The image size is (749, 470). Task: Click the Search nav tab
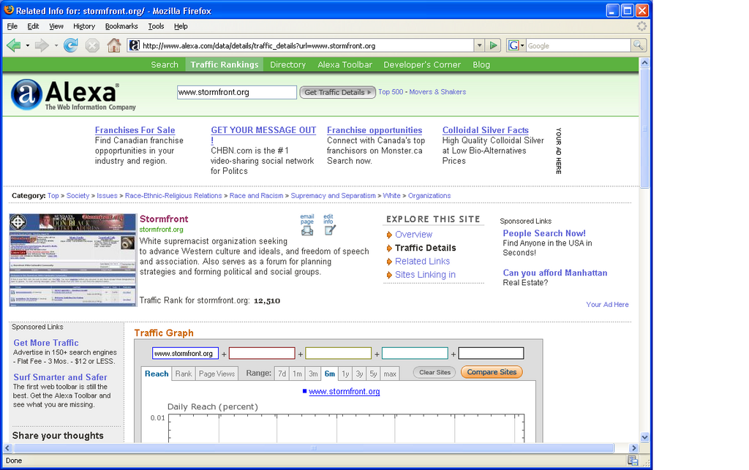[x=165, y=64]
